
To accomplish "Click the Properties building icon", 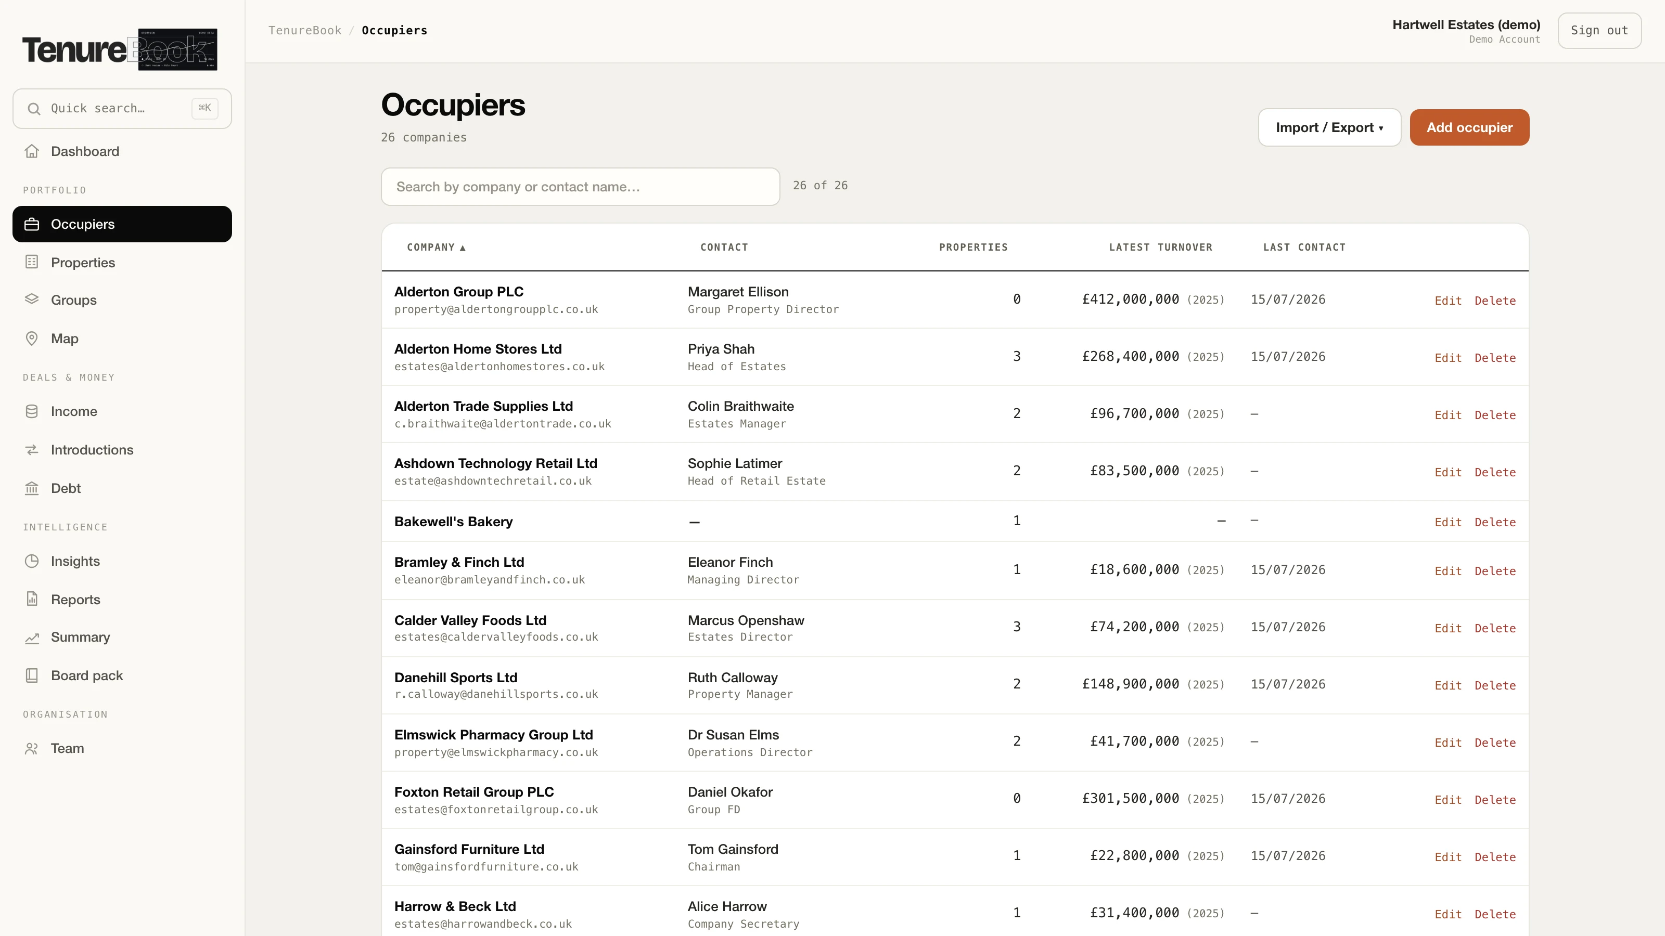I will [32, 262].
